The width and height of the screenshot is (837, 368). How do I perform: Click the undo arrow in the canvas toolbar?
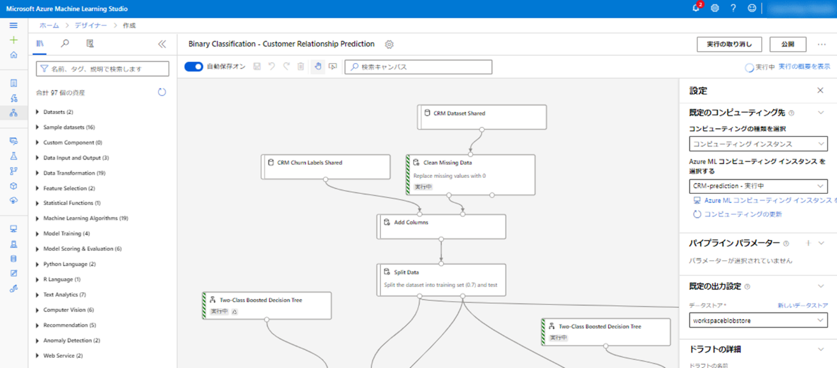(x=272, y=66)
